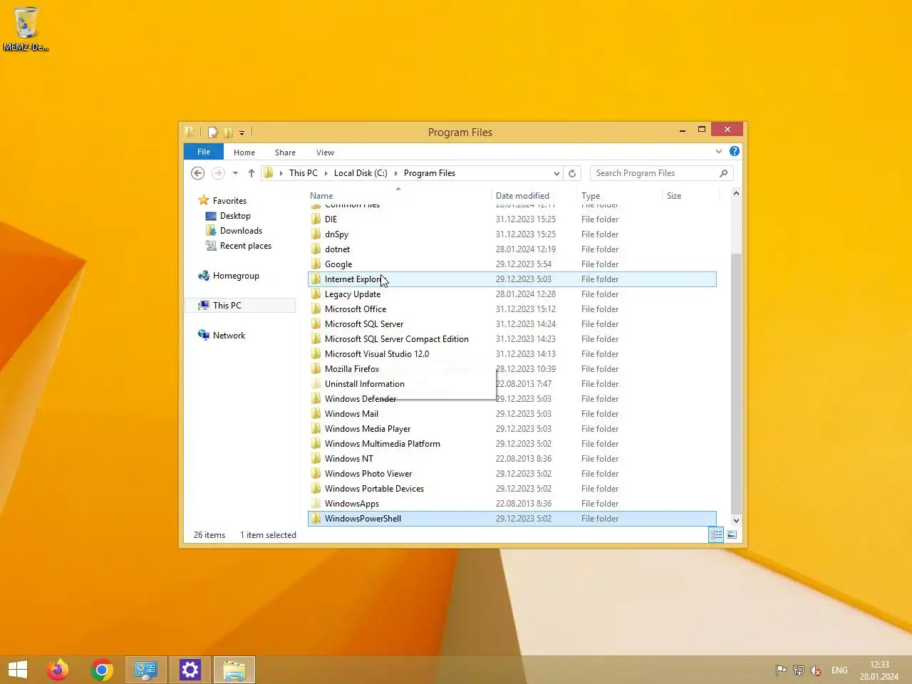Image resolution: width=912 pixels, height=684 pixels.
Task: Select the Windows Photo Viewer folder
Action: pyautogui.click(x=512, y=474)
